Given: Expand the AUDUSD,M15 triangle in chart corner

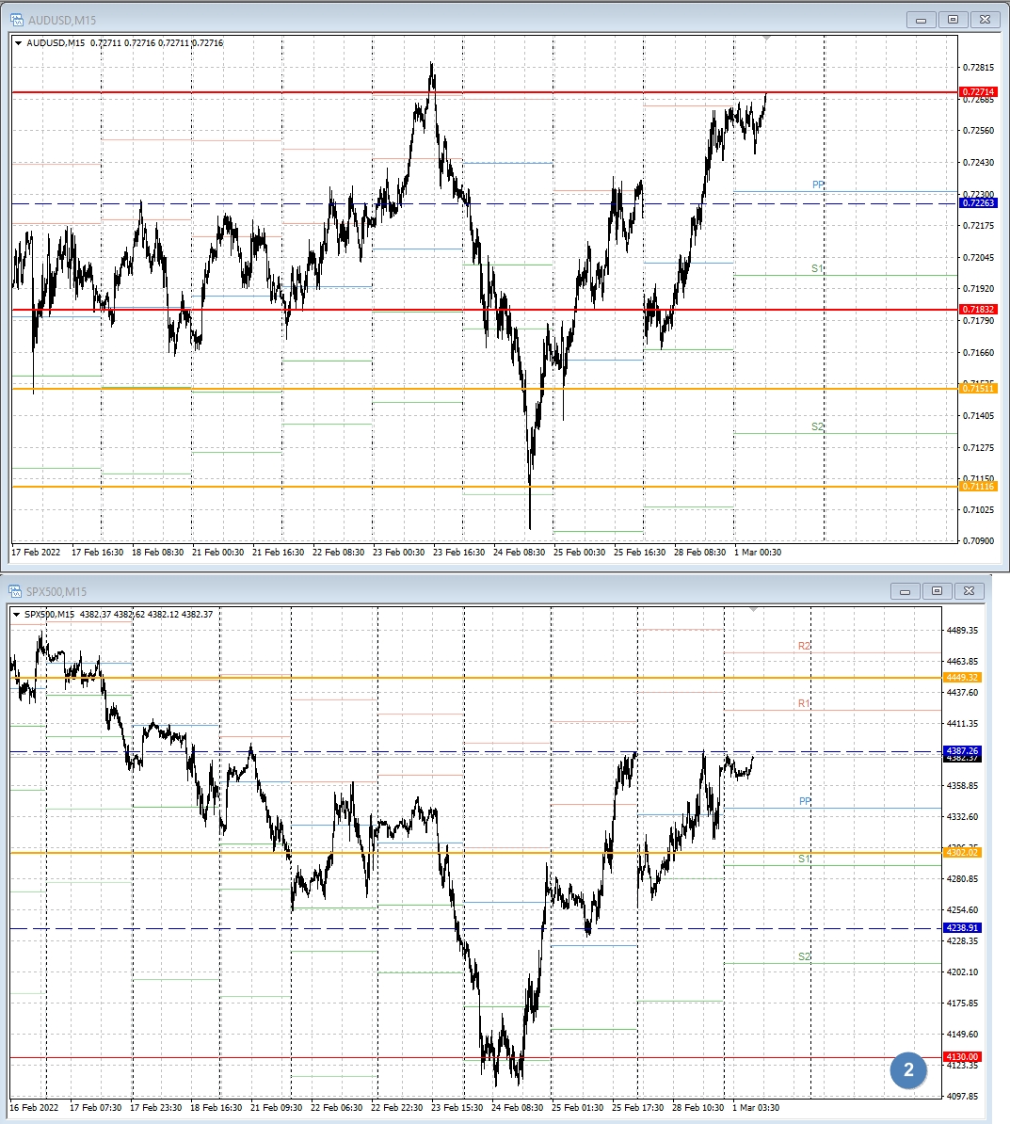Looking at the screenshot, I should 19,43.
